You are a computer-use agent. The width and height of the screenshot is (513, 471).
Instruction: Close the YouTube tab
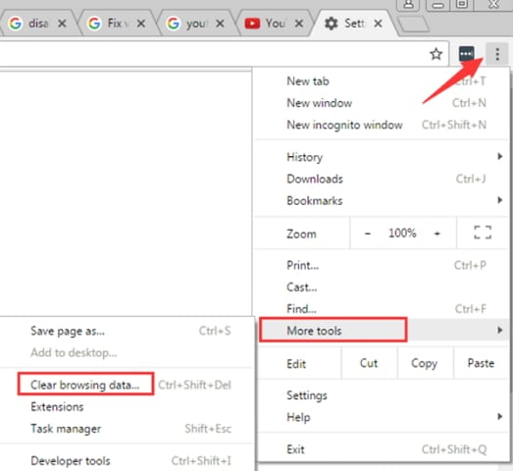click(299, 24)
